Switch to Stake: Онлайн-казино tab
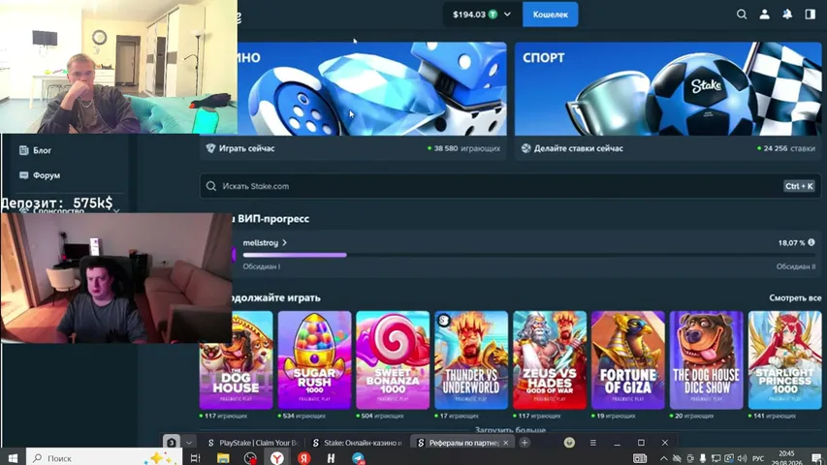The height and width of the screenshot is (465, 827). tap(359, 443)
